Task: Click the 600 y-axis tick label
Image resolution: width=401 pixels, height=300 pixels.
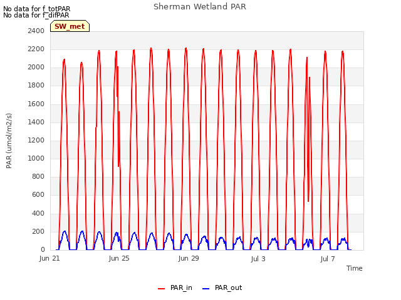Action: pyautogui.click(x=38, y=194)
